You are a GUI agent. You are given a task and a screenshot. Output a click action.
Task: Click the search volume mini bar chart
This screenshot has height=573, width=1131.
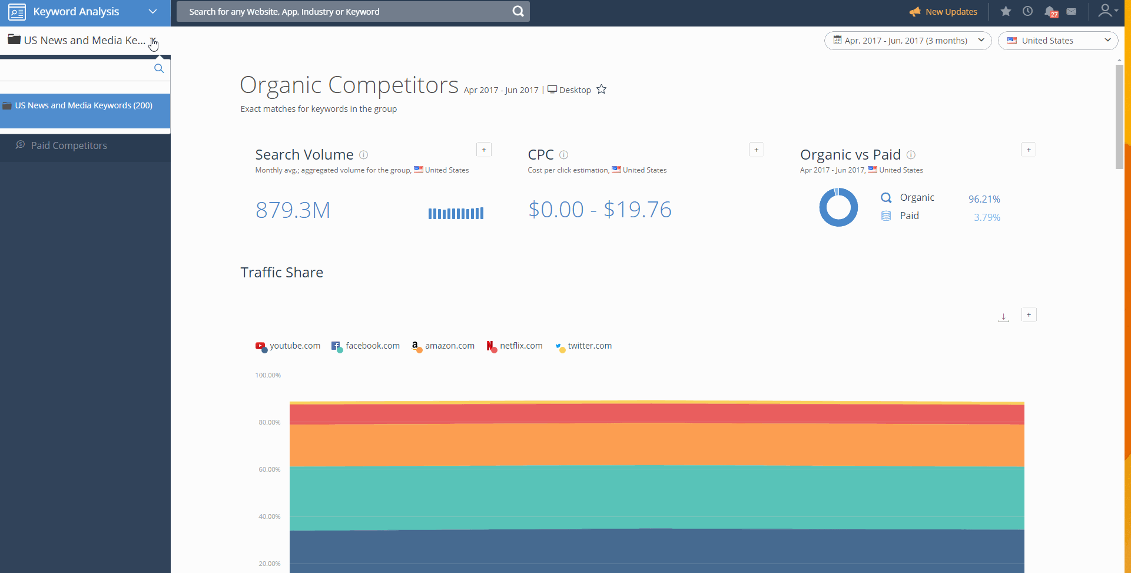click(x=456, y=213)
